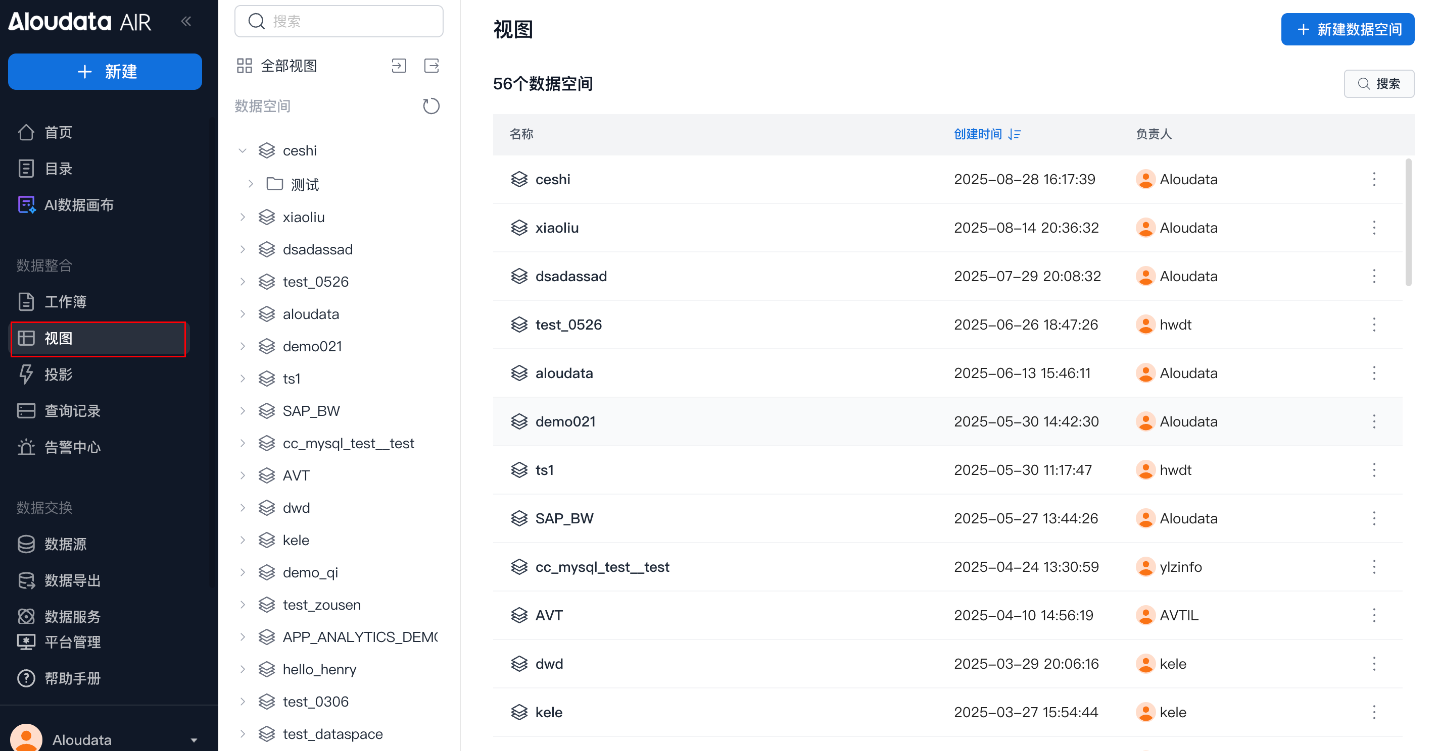Open AI数据画布 from the sidebar

point(78,205)
